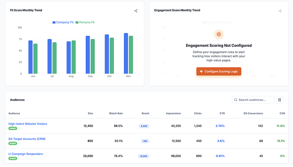Sort by the CTR column header
293x167 pixels.
click(x=222, y=113)
